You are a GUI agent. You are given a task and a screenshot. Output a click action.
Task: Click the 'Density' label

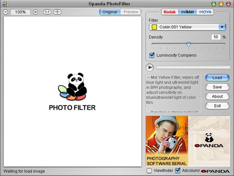tap(156, 37)
